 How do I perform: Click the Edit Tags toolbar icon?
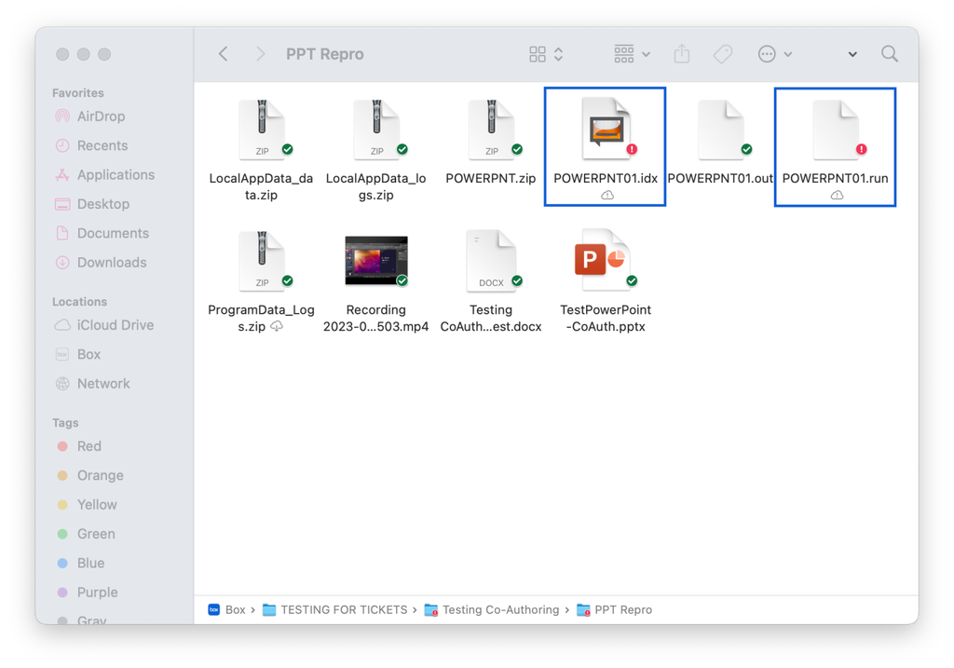click(x=723, y=54)
